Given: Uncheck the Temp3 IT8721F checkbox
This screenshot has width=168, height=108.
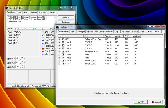Looking at the screenshot, I should click(63, 48).
